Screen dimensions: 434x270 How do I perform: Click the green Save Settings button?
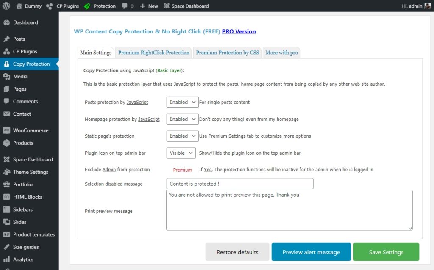click(x=386, y=252)
